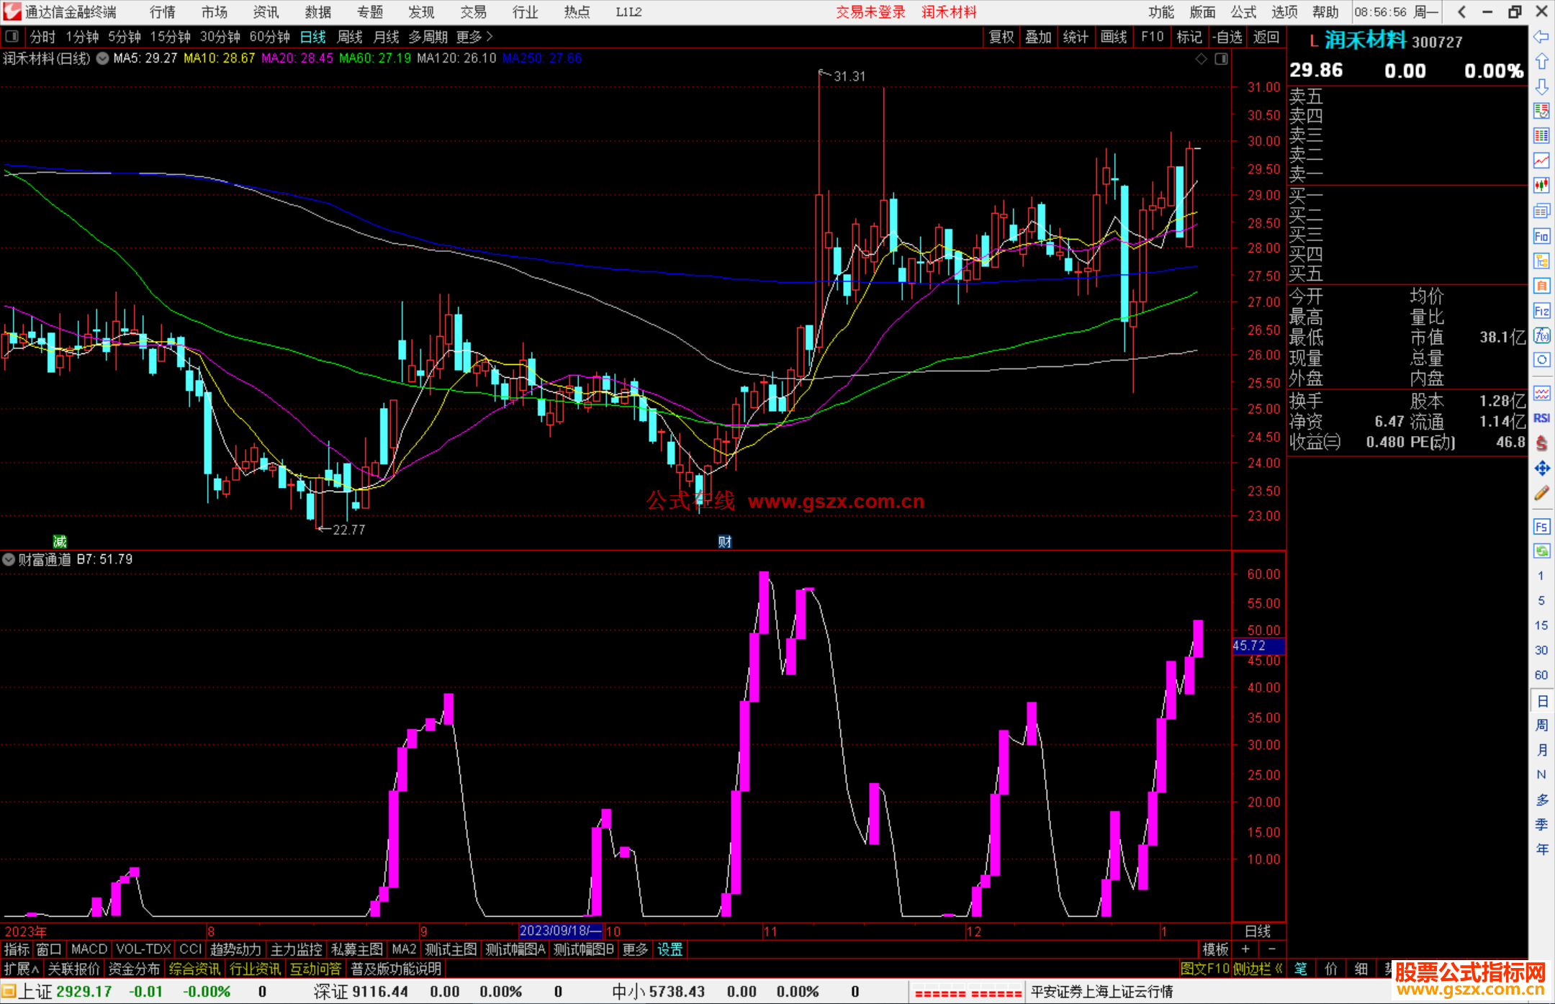Expand the 扩展 panel at bottom left
This screenshot has height=1004, width=1555.
coord(22,969)
